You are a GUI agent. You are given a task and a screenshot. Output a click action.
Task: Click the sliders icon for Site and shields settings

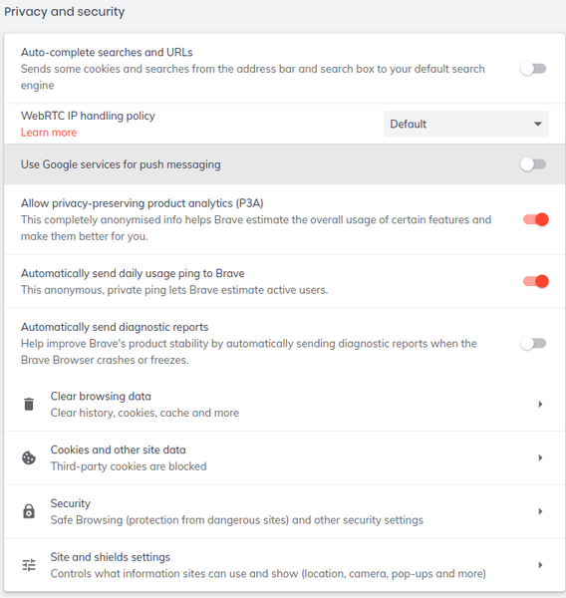(29, 565)
